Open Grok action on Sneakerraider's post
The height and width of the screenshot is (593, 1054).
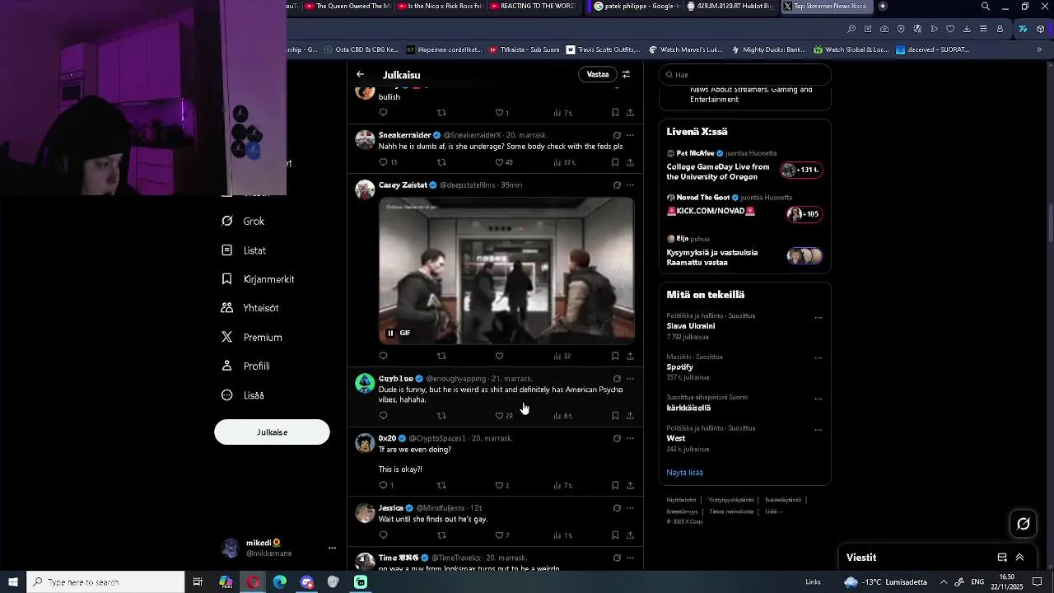(x=616, y=135)
